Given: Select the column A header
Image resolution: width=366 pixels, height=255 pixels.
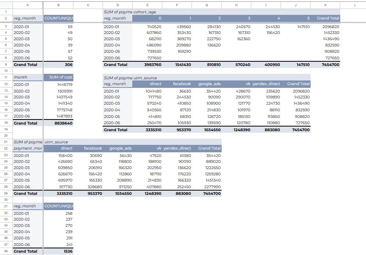Looking at the screenshot, I should [28, 5].
